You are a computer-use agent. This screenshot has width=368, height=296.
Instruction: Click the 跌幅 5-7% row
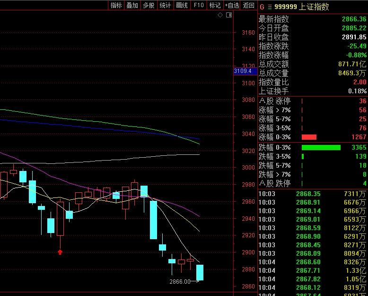(313, 165)
